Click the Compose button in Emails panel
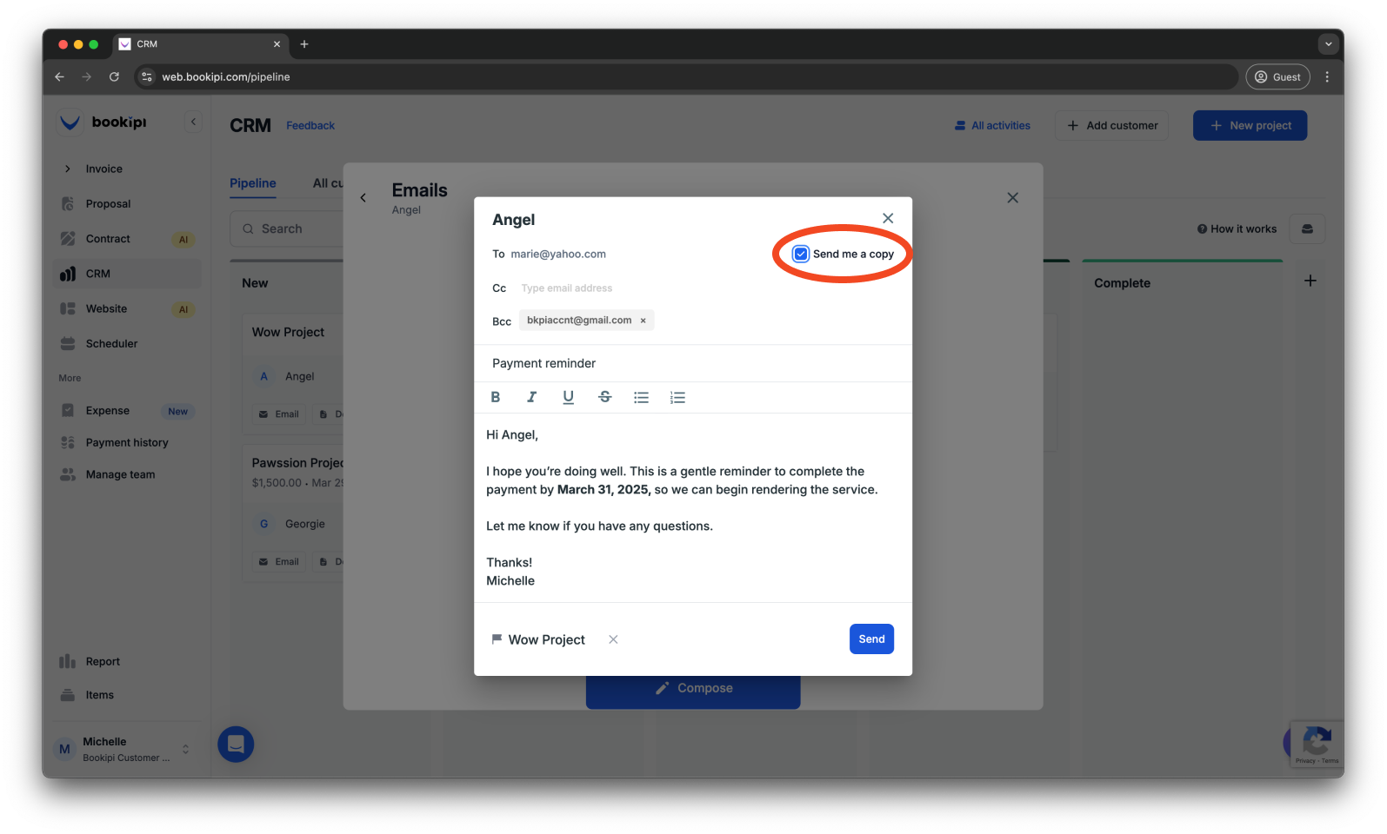This screenshot has height=834, width=1387. click(x=693, y=688)
